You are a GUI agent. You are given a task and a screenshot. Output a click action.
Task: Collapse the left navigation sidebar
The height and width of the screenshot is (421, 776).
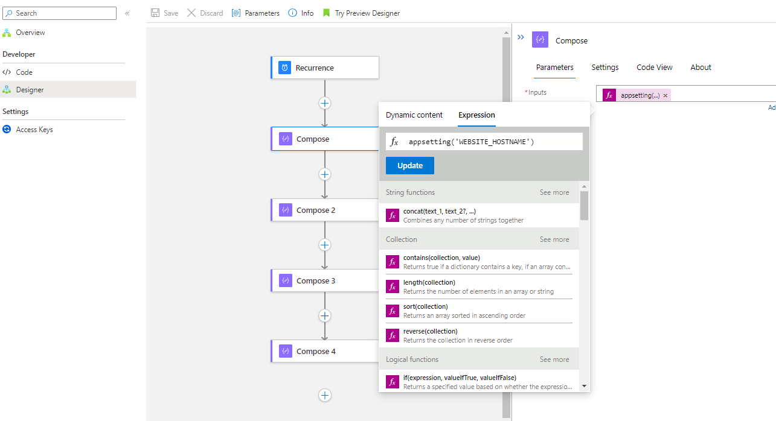(x=127, y=13)
